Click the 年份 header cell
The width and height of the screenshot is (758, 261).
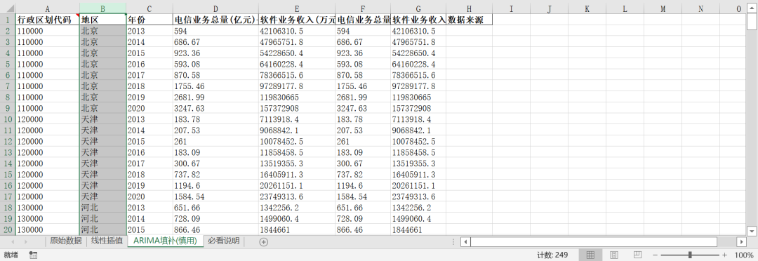149,20
